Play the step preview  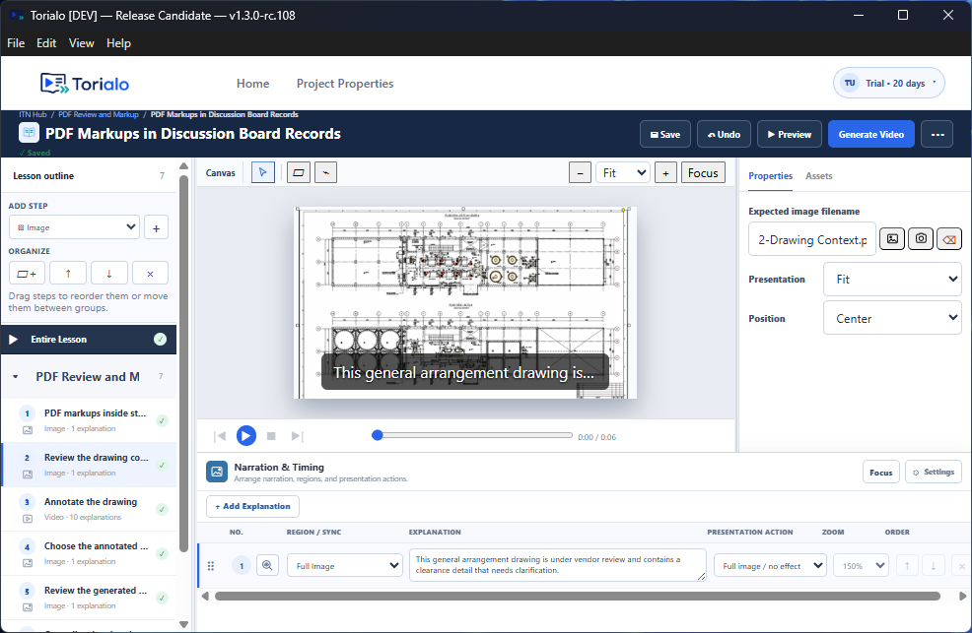[246, 436]
